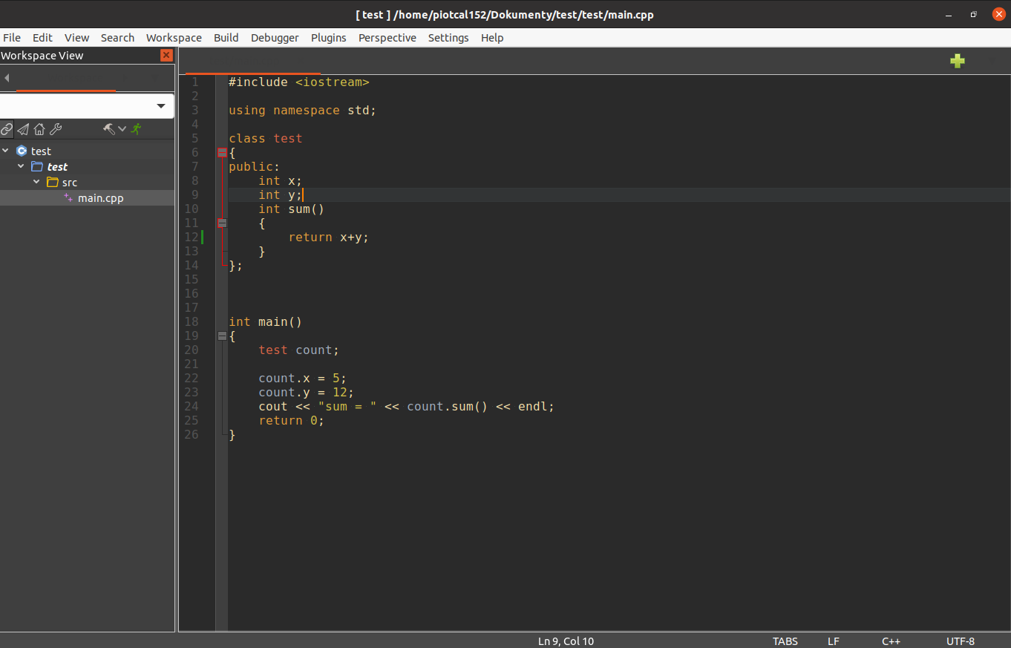Open the Search menu

[x=117, y=38]
